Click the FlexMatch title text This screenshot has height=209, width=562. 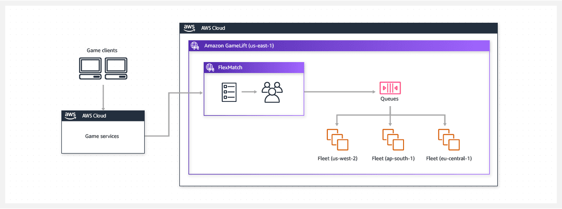coord(229,67)
